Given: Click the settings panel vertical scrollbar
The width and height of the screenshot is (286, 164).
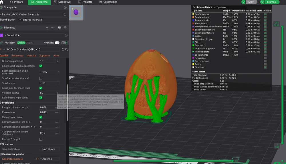Looking at the screenshot, I should (x=68, y=103).
